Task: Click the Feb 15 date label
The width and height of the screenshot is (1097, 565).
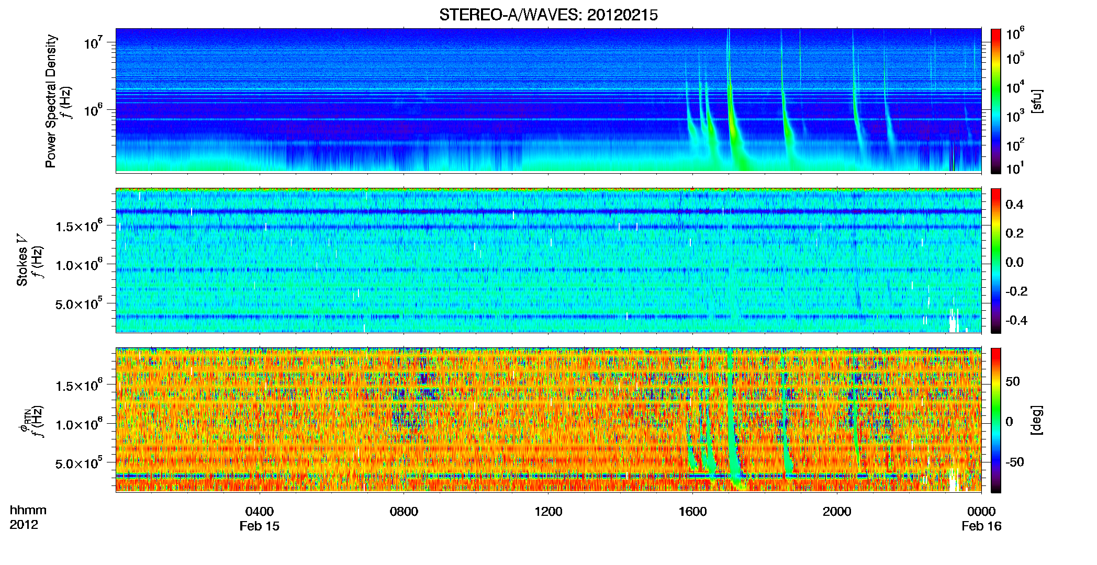Action: (x=260, y=526)
